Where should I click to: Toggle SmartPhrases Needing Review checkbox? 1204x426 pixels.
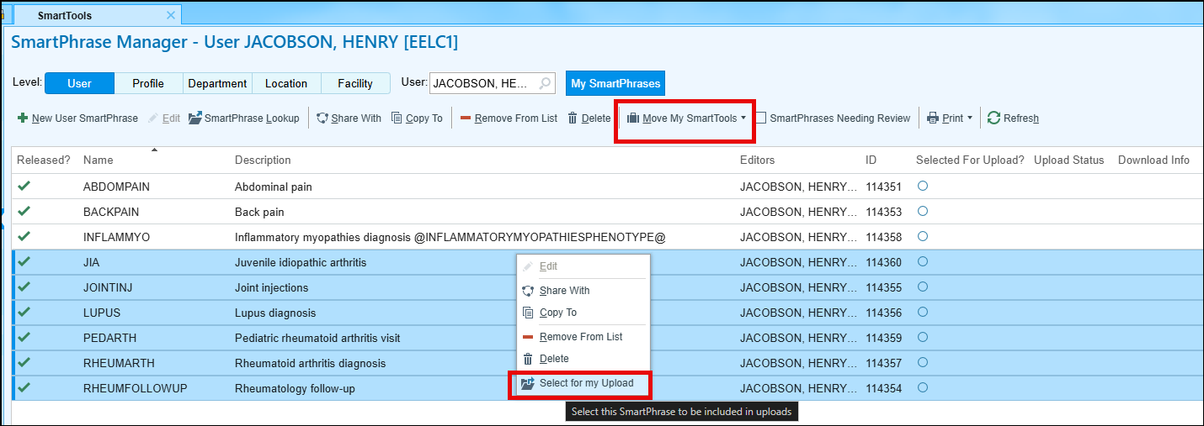[760, 118]
